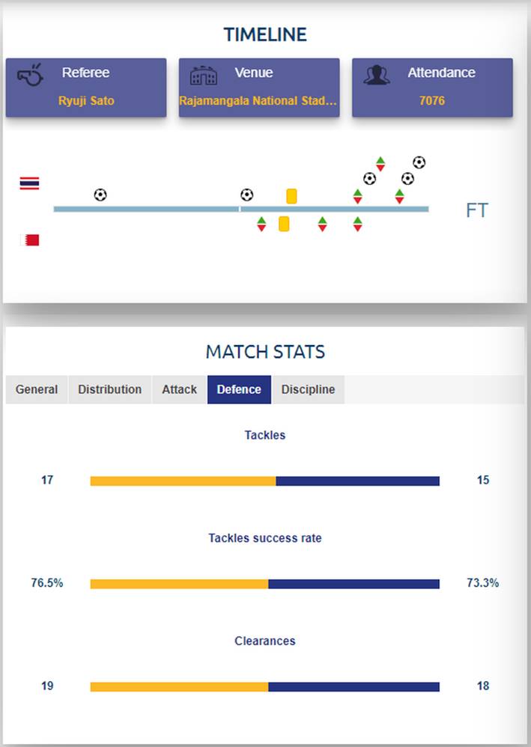Switch to the Distribution tab
This screenshot has width=531, height=747.
pyautogui.click(x=109, y=389)
